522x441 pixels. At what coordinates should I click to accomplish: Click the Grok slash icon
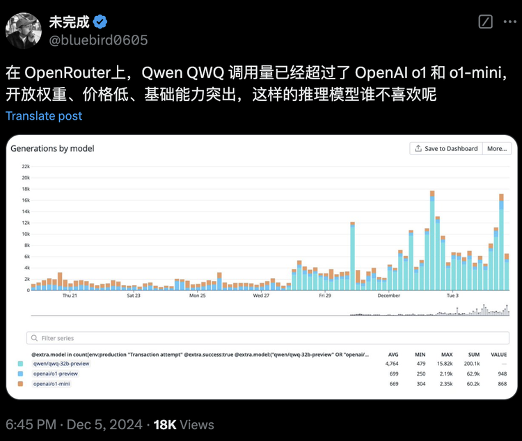coord(485,22)
